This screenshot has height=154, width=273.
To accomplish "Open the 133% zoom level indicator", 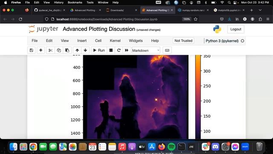I will [186, 19].
